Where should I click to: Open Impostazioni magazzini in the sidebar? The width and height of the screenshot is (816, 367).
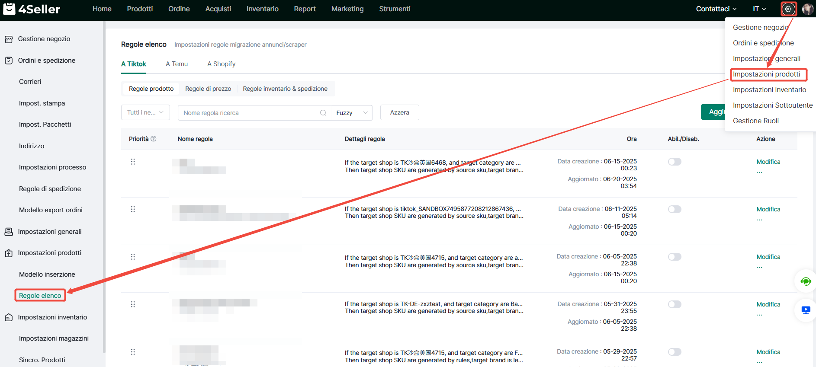coord(54,338)
